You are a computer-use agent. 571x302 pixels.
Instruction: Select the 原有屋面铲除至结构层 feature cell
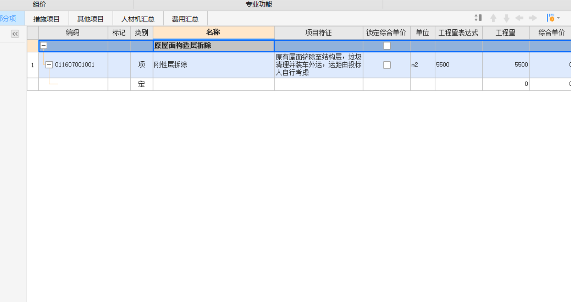[x=318, y=65]
